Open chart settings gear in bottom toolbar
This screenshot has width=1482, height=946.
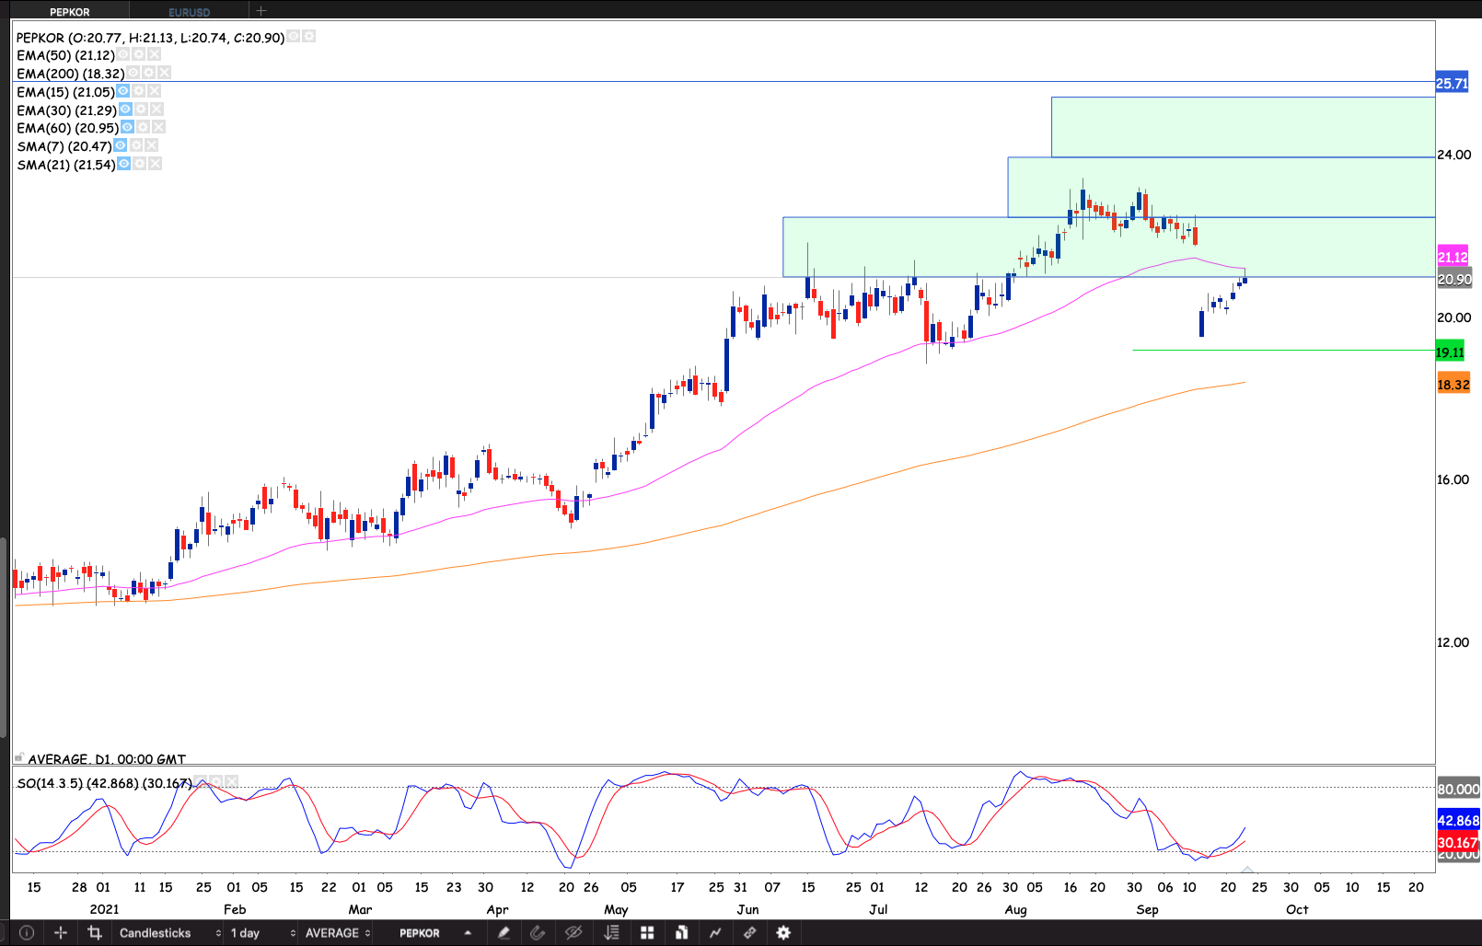tap(783, 932)
